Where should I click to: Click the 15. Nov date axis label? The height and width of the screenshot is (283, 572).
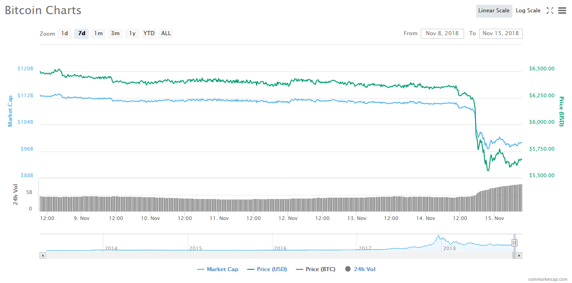tap(494, 218)
